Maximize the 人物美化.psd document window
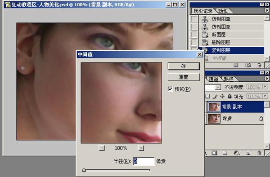This screenshot has width=270, height=177. [x=175, y=4]
